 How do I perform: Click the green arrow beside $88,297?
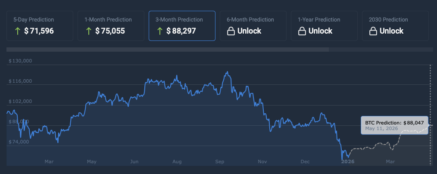[x=159, y=31]
